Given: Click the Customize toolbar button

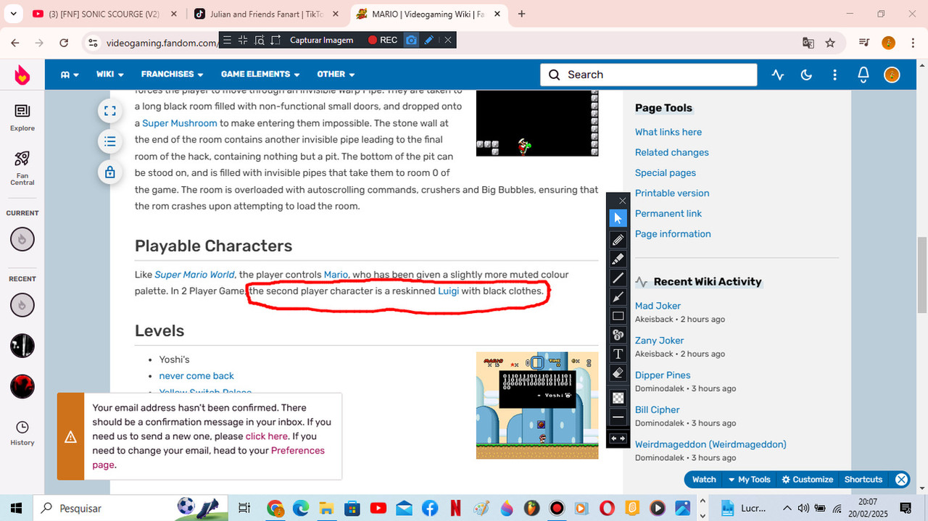Looking at the screenshot, I should [x=807, y=480].
